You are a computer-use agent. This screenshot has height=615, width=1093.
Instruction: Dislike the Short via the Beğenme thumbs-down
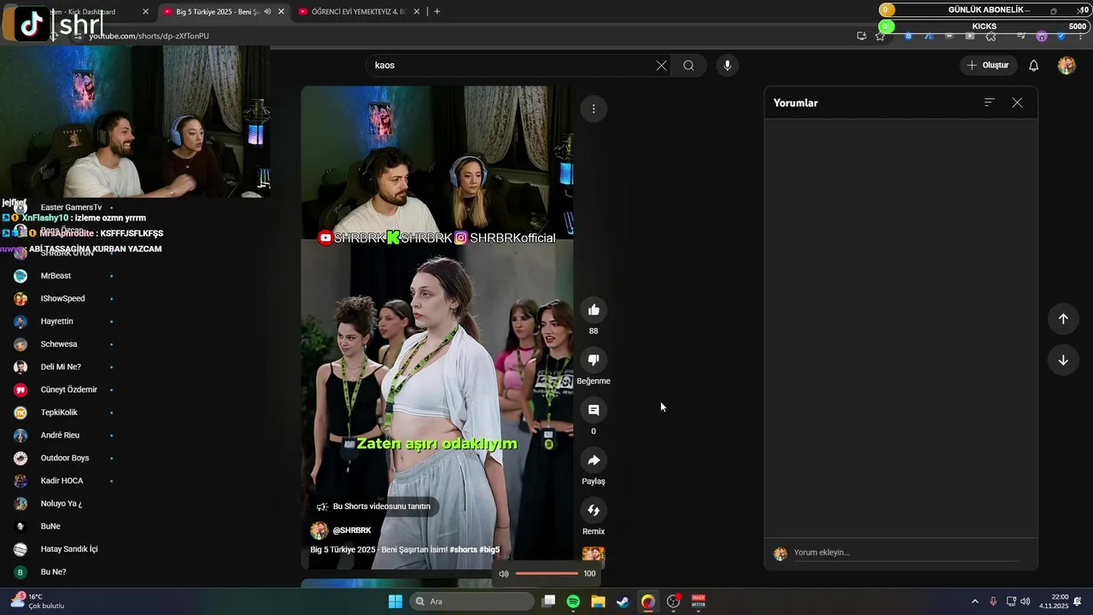[593, 360]
